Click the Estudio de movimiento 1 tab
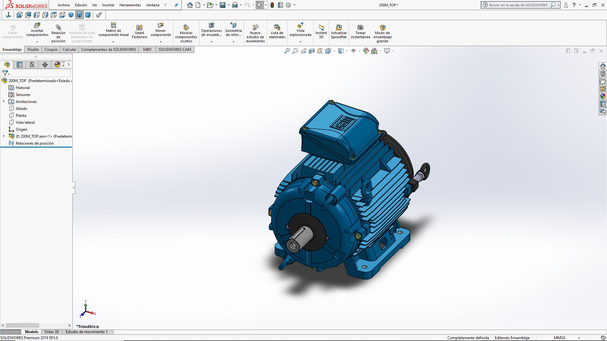607x341 pixels. click(86, 332)
